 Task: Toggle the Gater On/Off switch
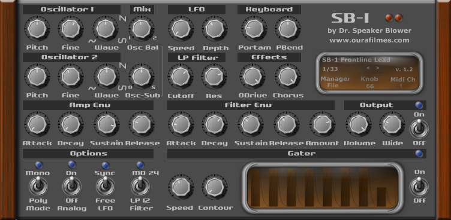point(419,186)
